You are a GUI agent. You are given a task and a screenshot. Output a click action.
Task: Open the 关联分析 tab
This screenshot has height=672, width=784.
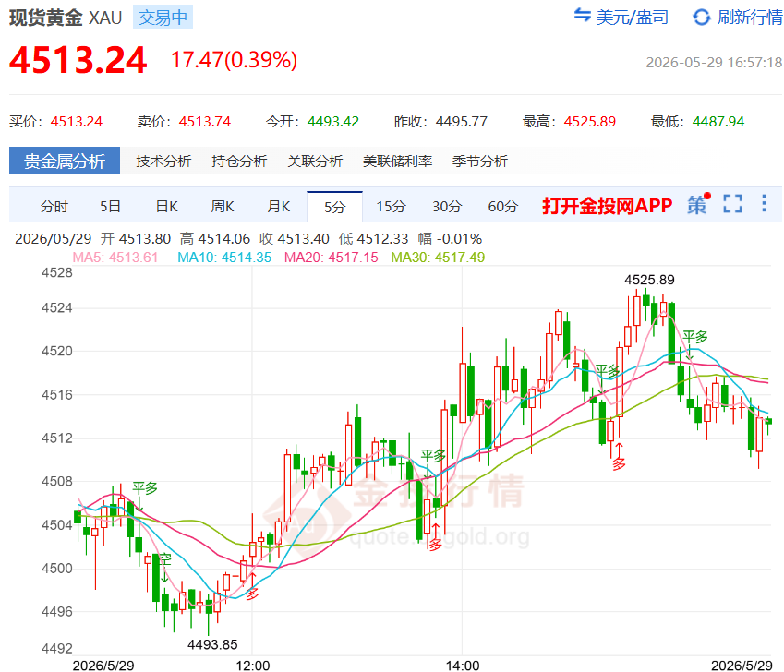[x=315, y=161]
